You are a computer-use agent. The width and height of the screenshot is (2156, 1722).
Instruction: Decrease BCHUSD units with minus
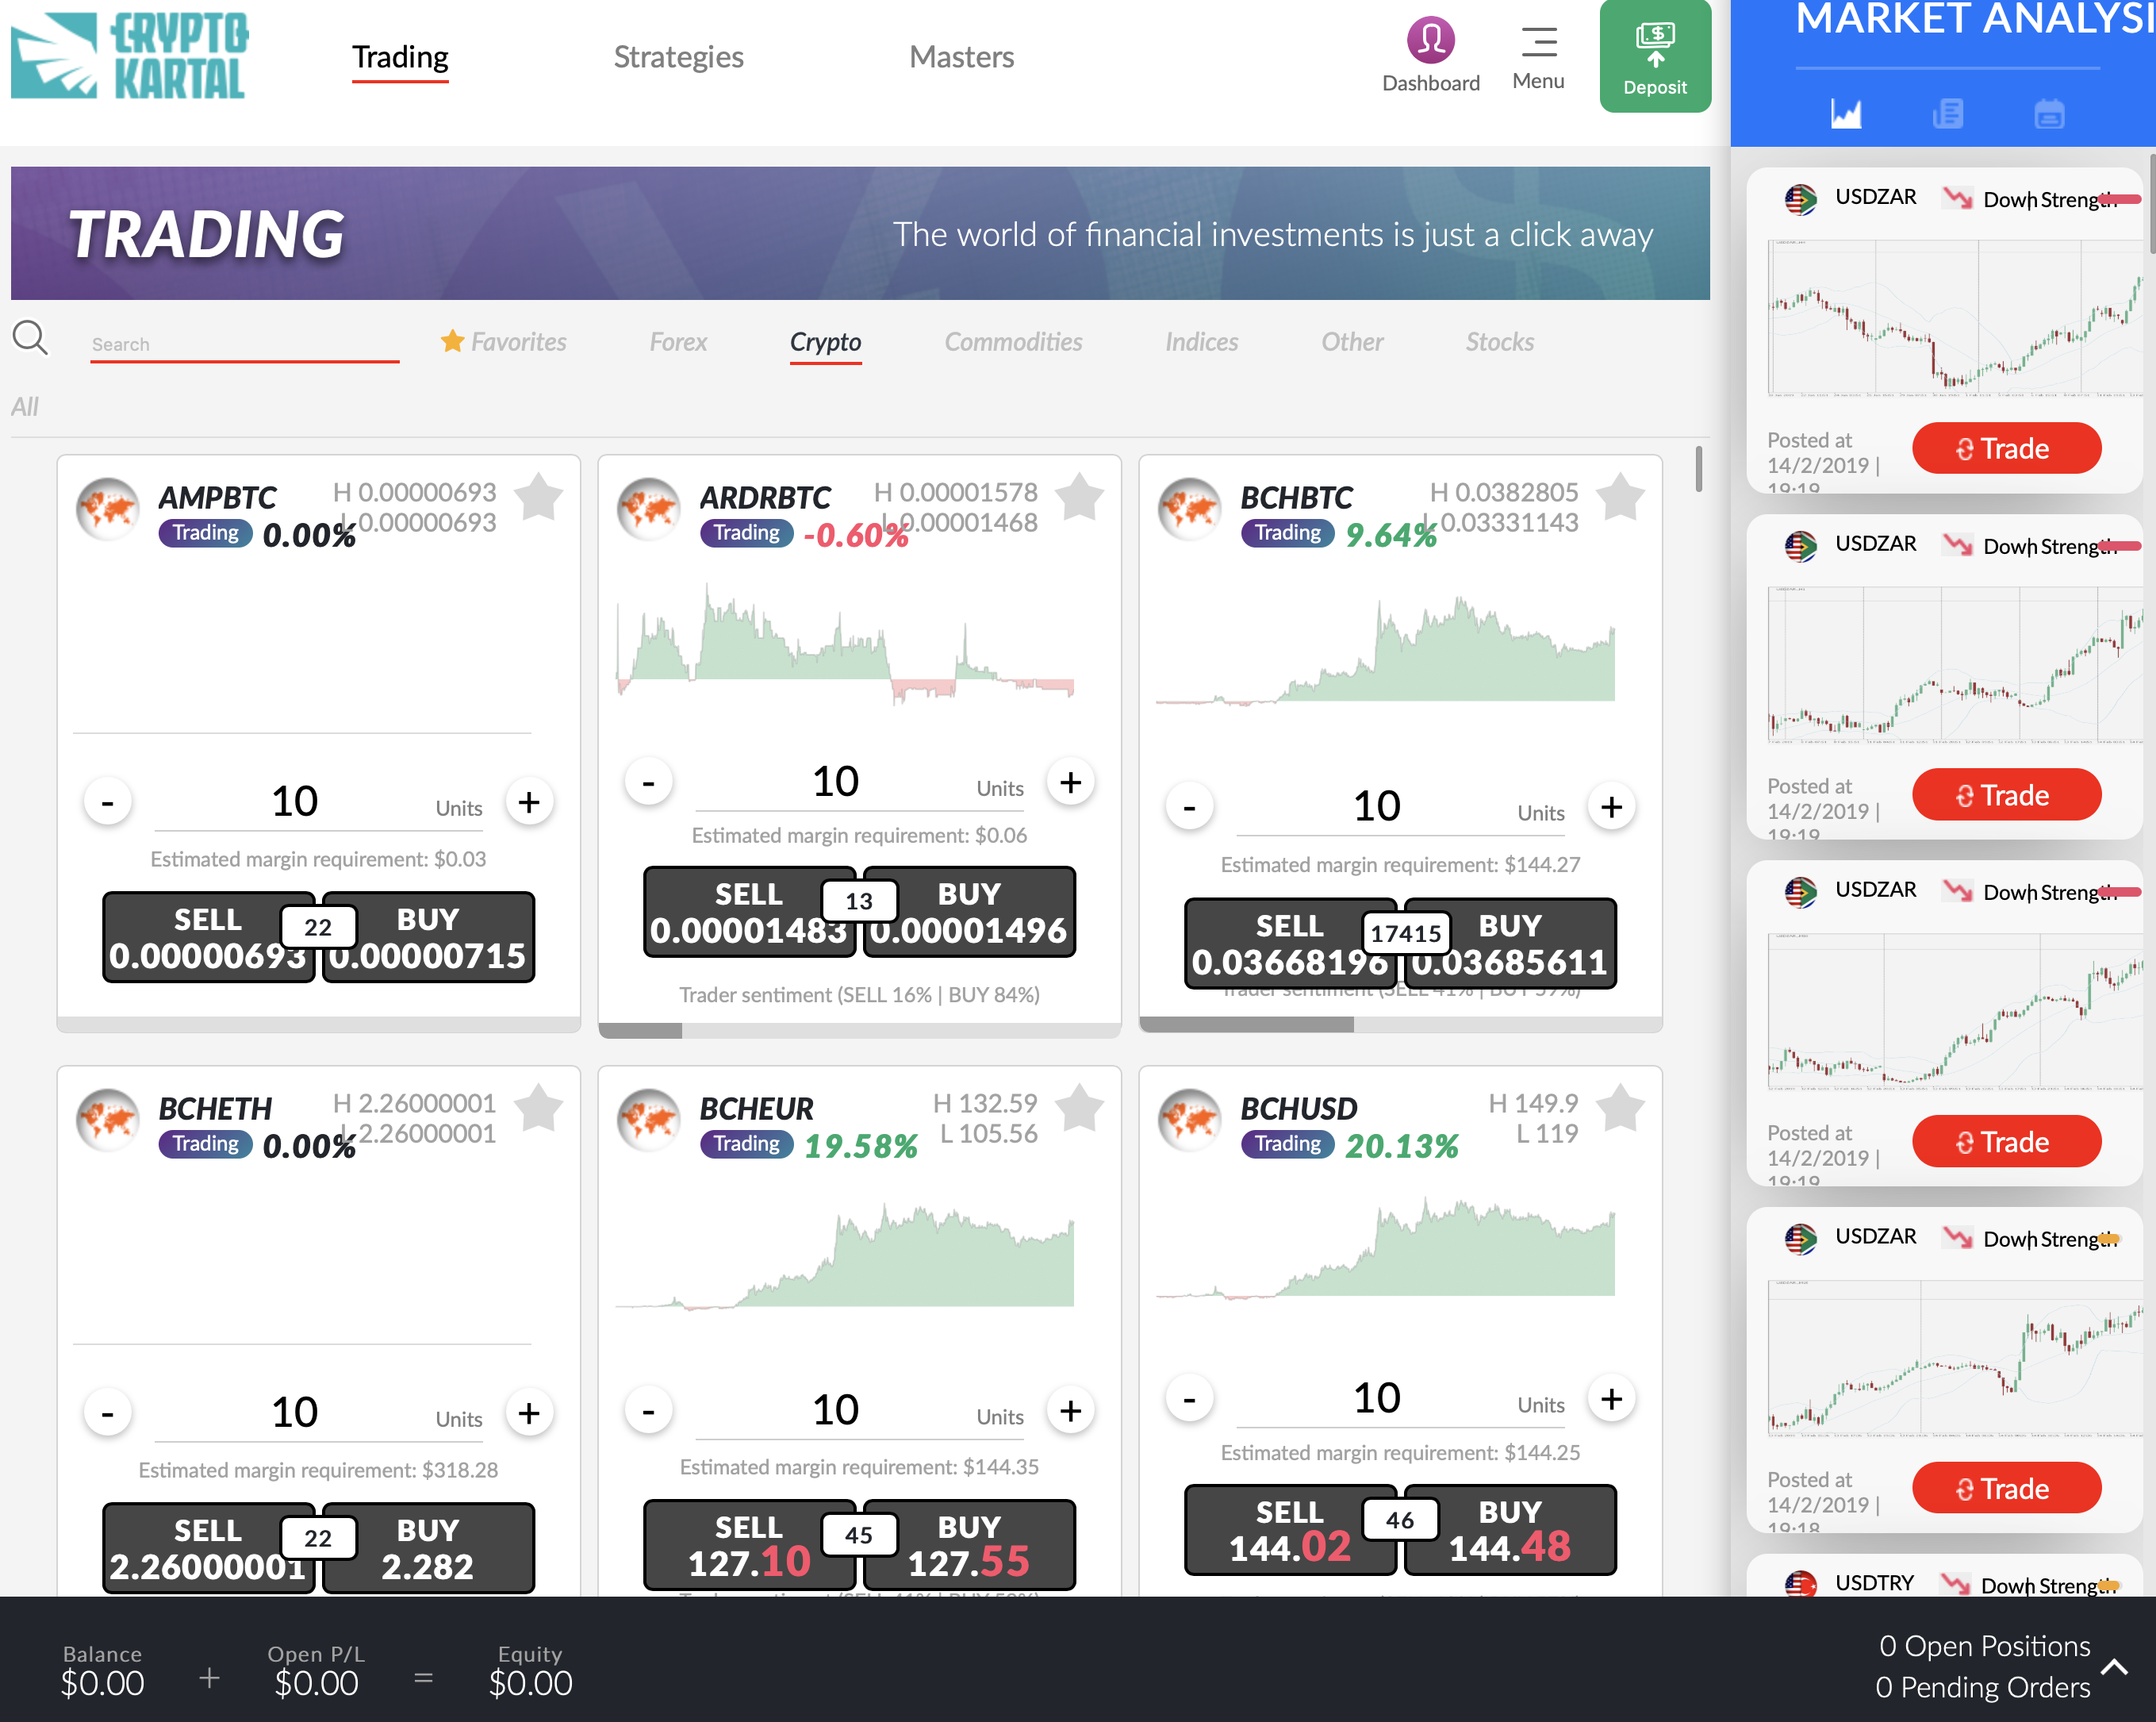click(x=1190, y=1399)
